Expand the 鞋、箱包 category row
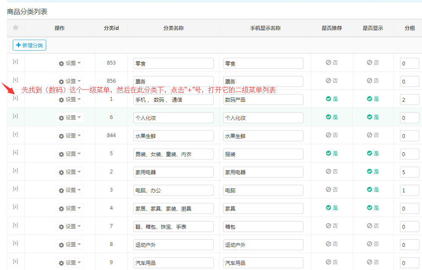The height and width of the screenshot is (270, 422). (x=15, y=225)
